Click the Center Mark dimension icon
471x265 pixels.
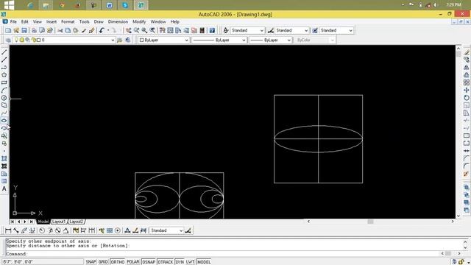point(118,230)
